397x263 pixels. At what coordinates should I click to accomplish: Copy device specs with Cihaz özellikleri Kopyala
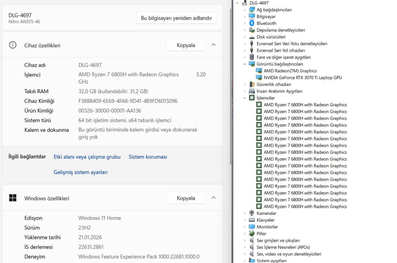click(x=186, y=45)
